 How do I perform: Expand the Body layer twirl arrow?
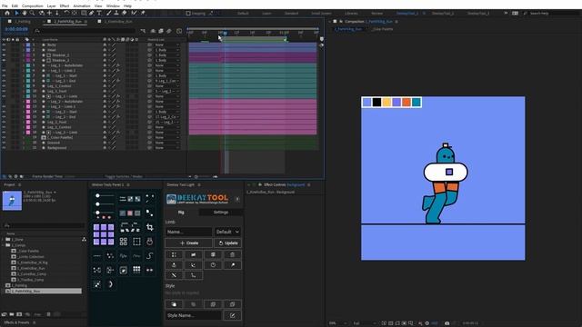(x=23, y=45)
